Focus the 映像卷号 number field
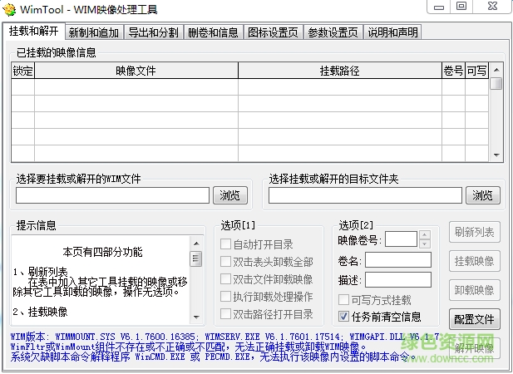Image resolution: width=513 pixels, height=374 pixels. point(401,239)
